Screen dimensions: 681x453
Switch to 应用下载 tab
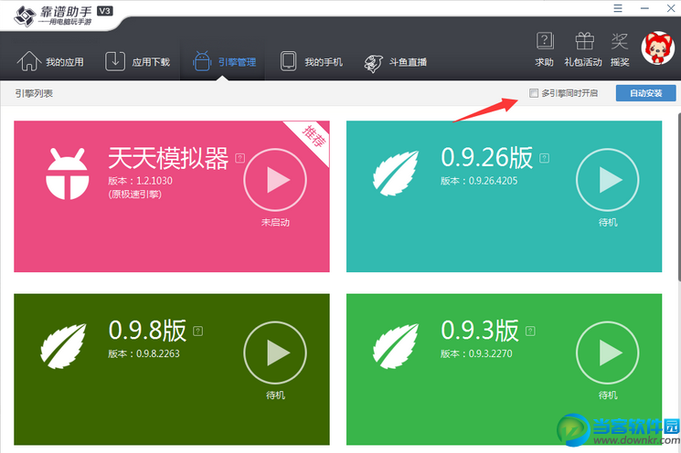click(137, 61)
